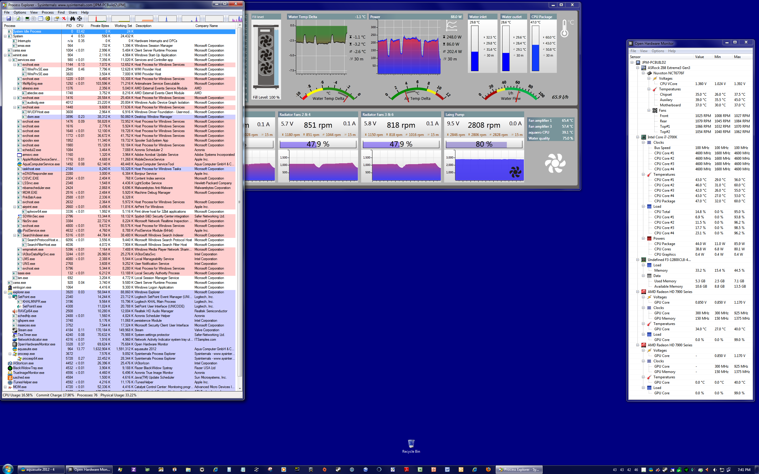Click the chart icon beside Power graph
This screenshot has width=759, height=474.
point(451,26)
